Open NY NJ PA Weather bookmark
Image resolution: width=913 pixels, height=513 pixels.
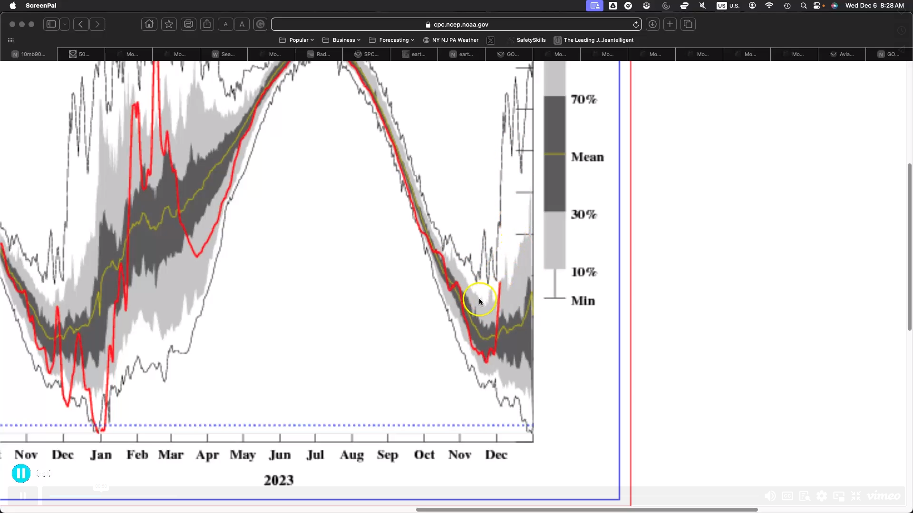point(451,40)
